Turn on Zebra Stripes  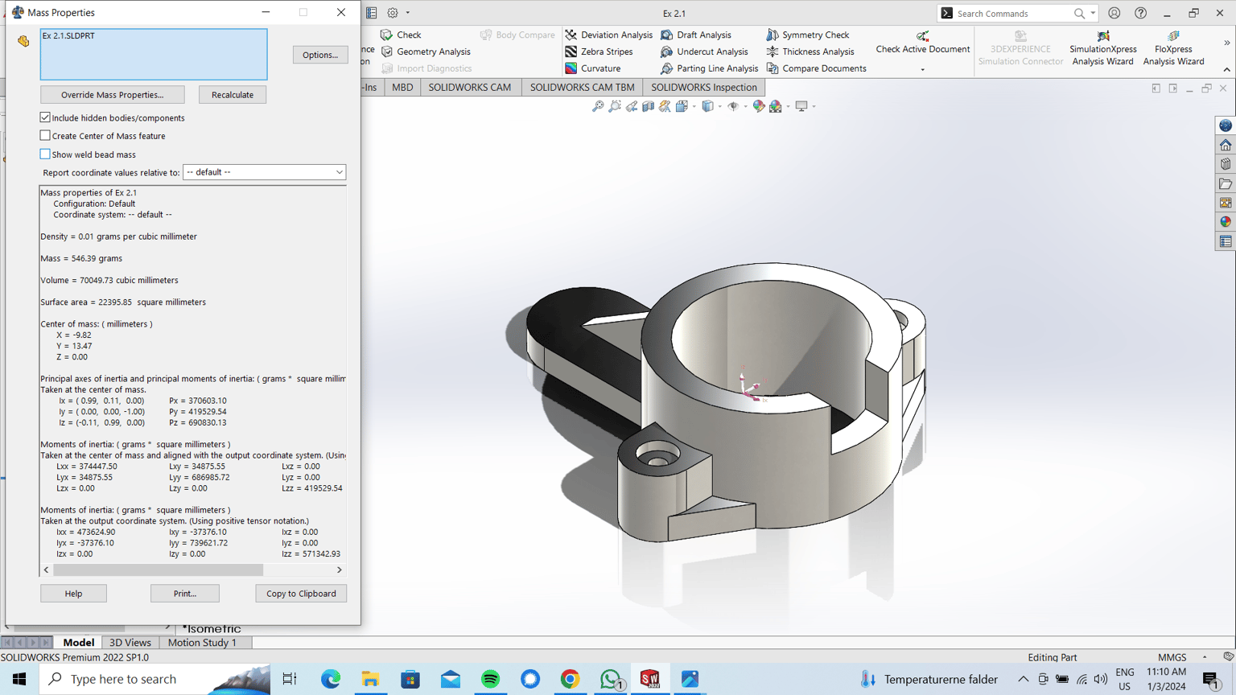pos(599,51)
